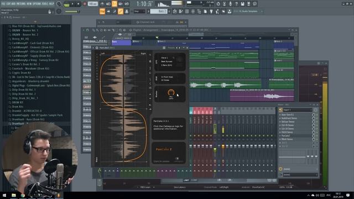Click the mix knob of the PanCake2 slot
The height and width of the screenshot is (199, 354).
point(314,136)
